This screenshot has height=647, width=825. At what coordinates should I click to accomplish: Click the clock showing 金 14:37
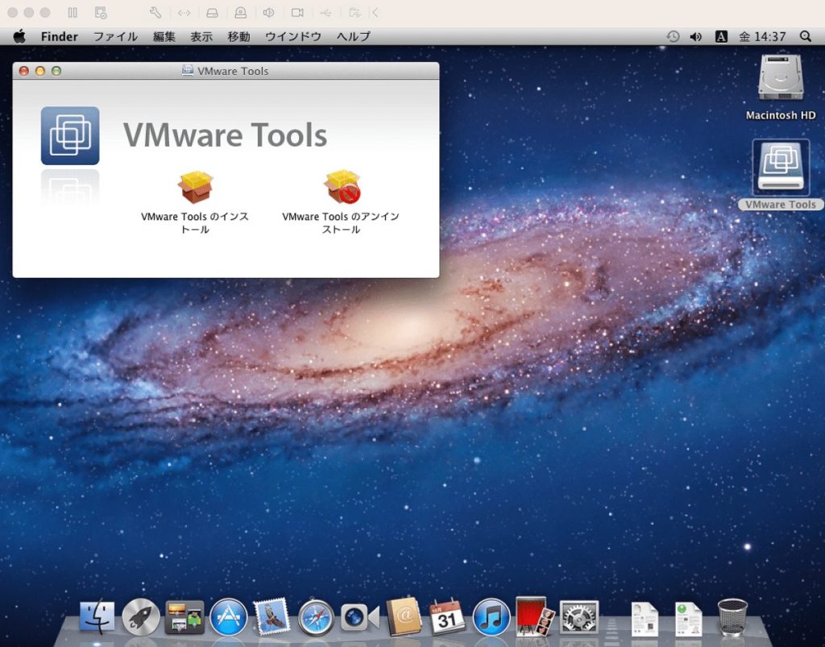tap(762, 36)
